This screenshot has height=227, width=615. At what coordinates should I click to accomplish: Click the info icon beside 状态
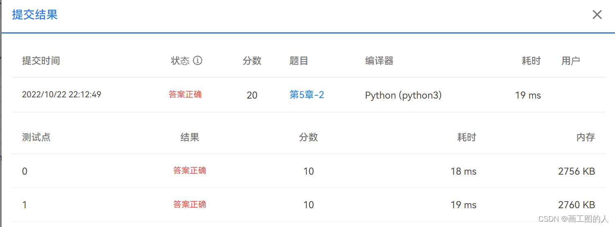tap(198, 61)
